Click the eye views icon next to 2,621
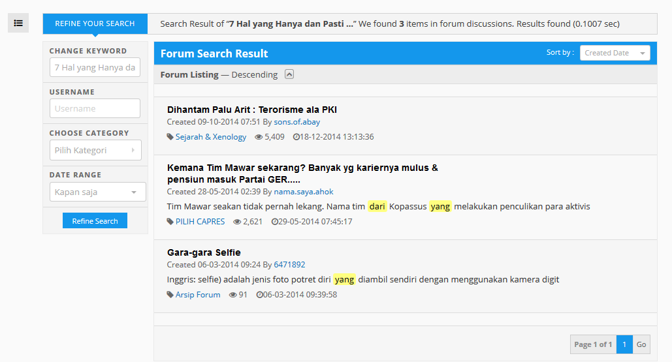The height and width of the screenshot is (362, 672). (x=237, y=222)
